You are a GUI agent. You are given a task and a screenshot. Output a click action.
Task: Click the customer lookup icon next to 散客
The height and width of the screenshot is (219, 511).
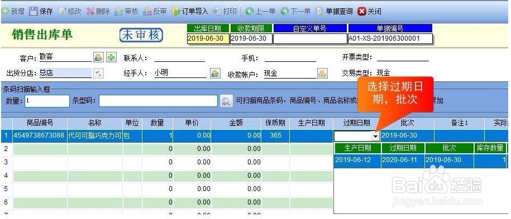[x=98, y=57]
